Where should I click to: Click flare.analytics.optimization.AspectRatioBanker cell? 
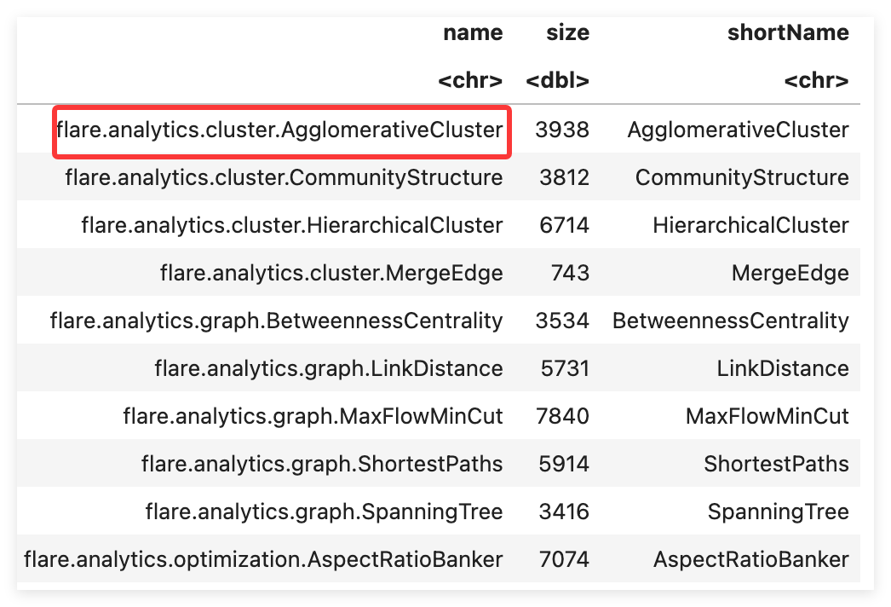tap(263, 560)
